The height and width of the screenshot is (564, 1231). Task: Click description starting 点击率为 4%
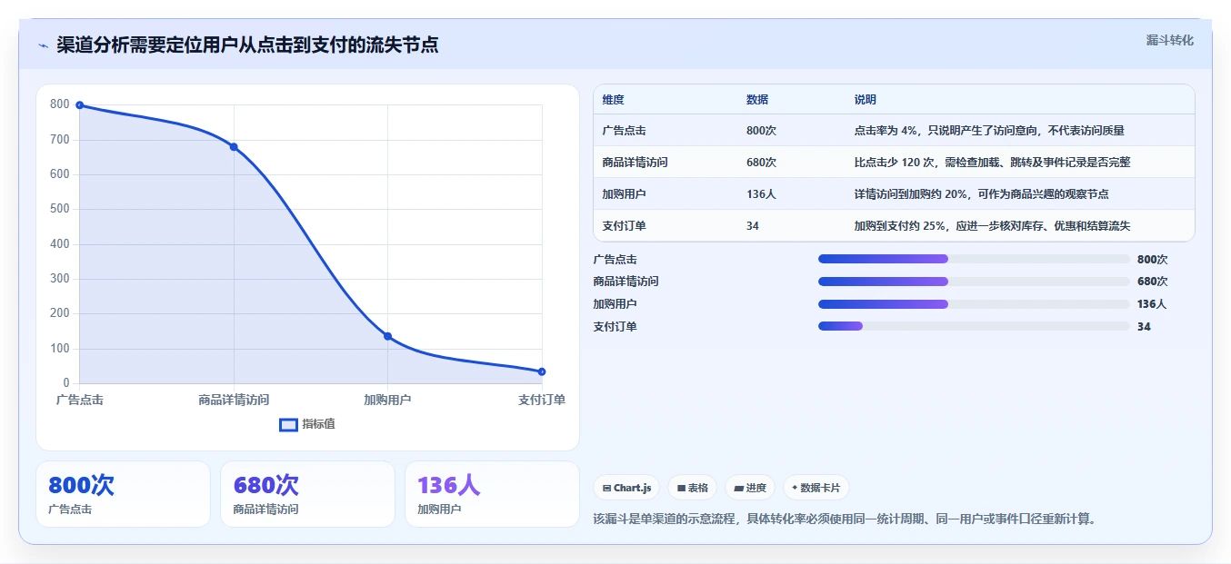990,131
